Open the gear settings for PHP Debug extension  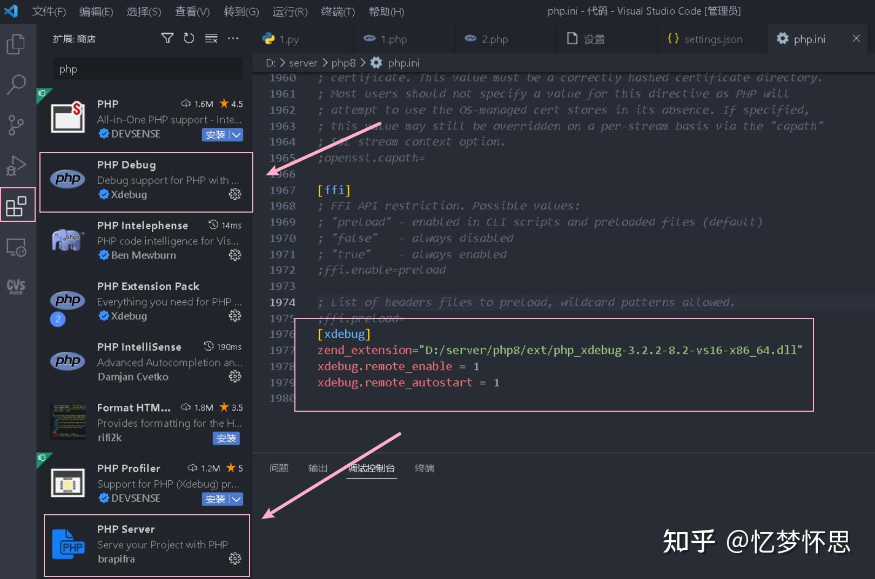(x=235, y=194)
